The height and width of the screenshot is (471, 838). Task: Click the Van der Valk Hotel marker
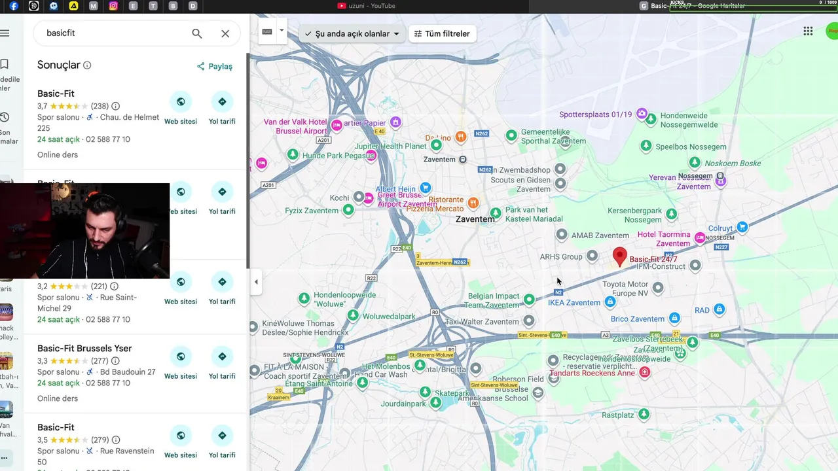pos(337,125)
